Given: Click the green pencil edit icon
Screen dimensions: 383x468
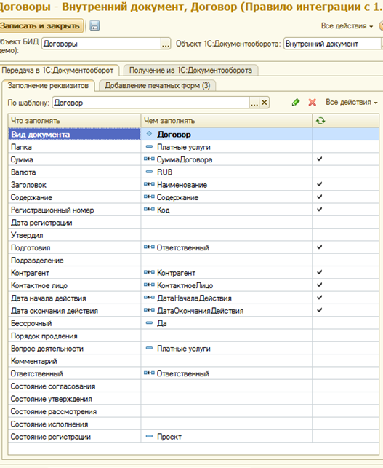Looking at the screenshot, I should click(296, 103).
